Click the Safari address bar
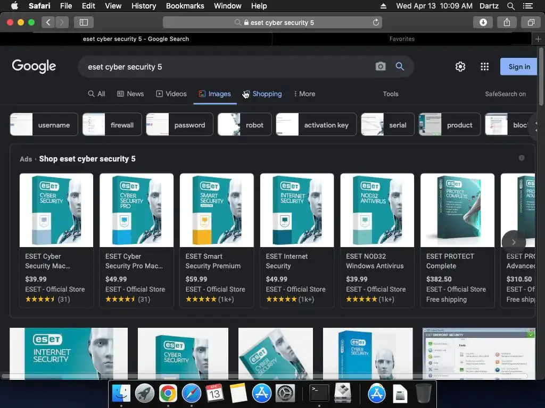 [272, 22]
